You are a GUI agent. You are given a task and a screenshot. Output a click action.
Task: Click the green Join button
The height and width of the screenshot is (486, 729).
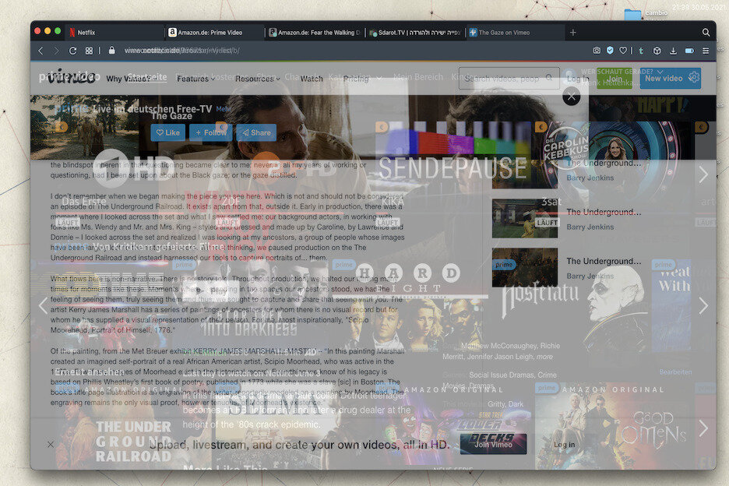pyautogui.click(x=615, y=78)
